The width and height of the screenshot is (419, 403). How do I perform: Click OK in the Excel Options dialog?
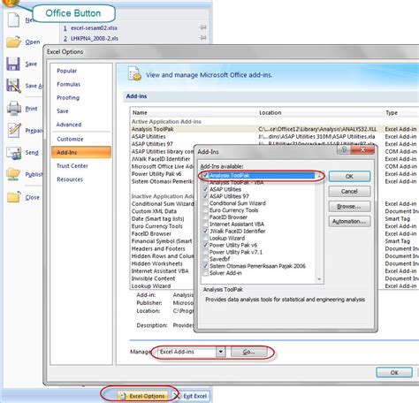click(x=394, y=372)
